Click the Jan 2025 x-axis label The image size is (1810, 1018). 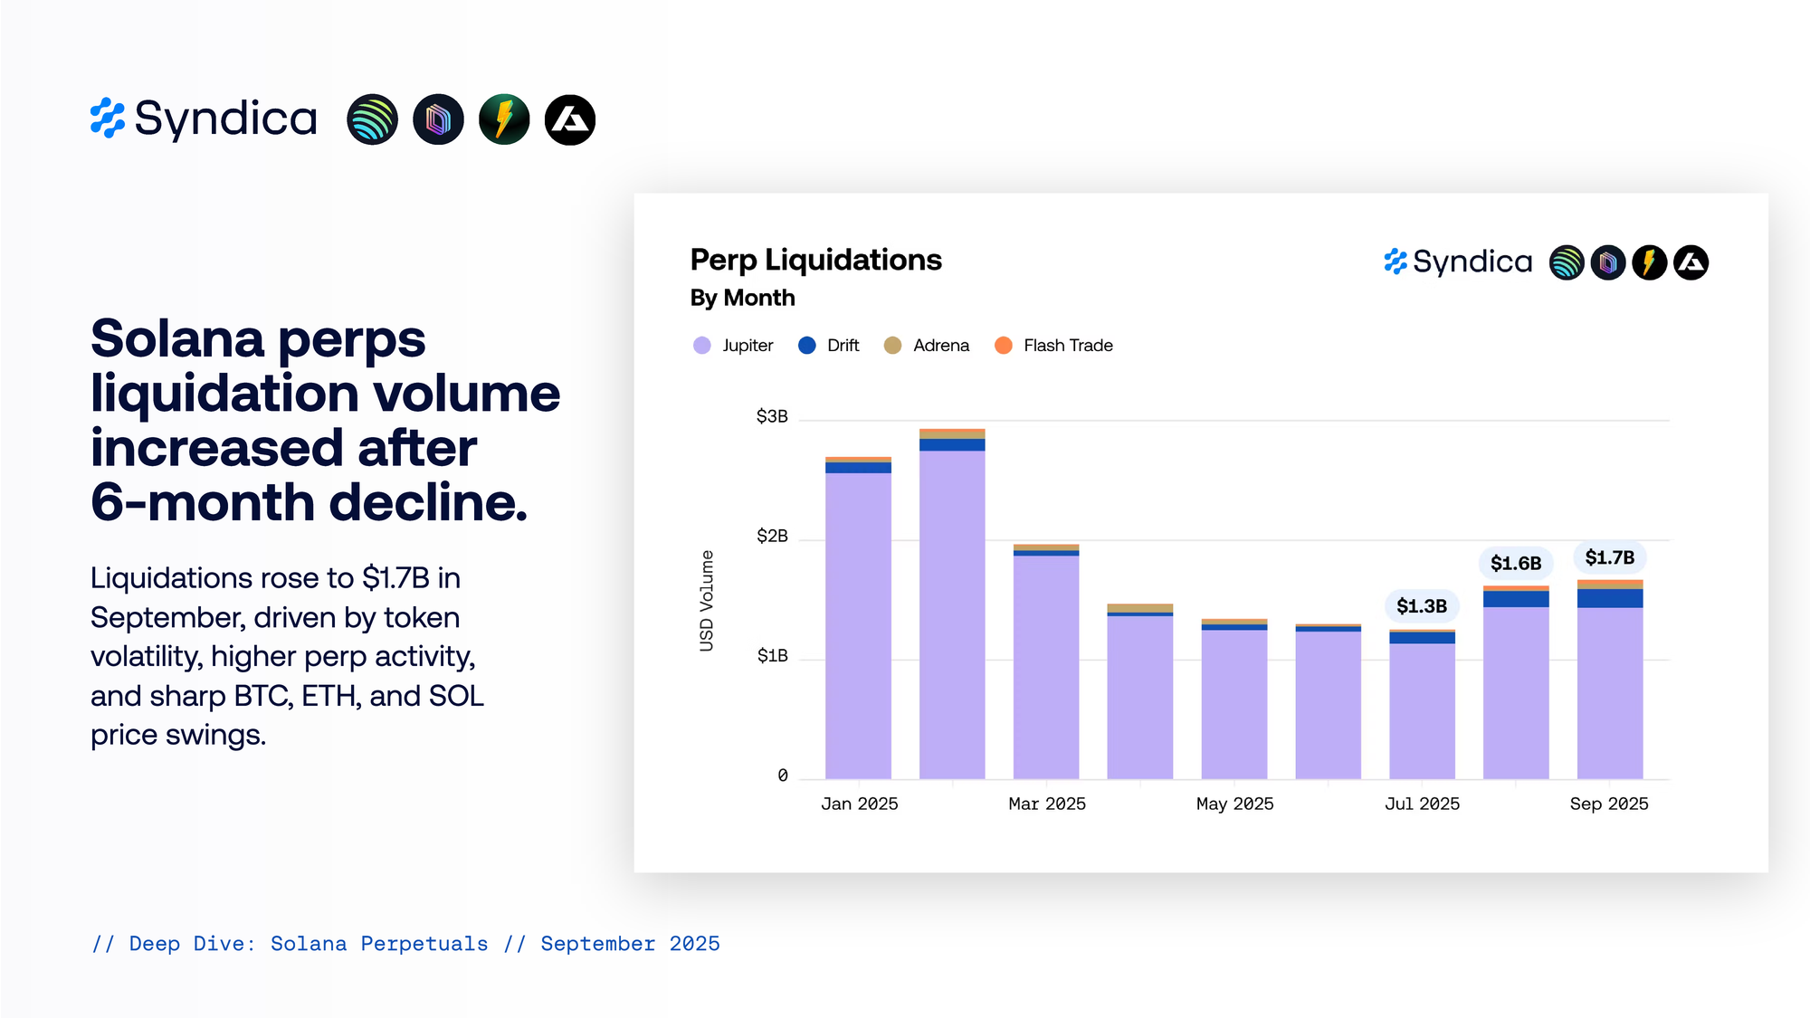(859, 804)
